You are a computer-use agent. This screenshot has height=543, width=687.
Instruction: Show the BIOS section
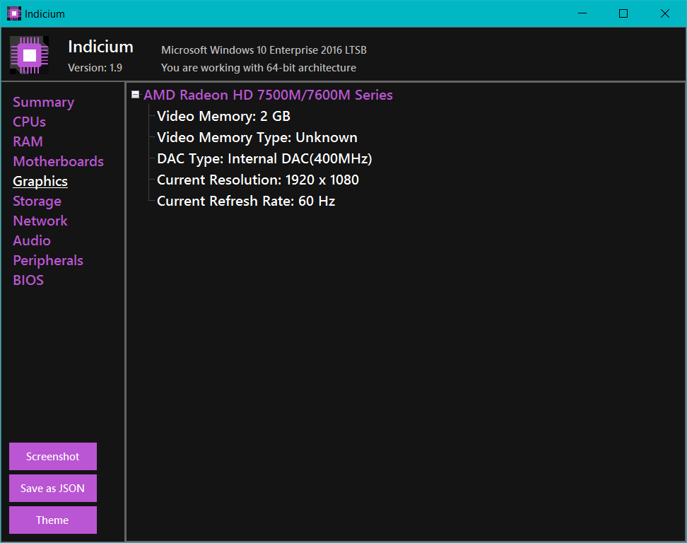point(28,280)
